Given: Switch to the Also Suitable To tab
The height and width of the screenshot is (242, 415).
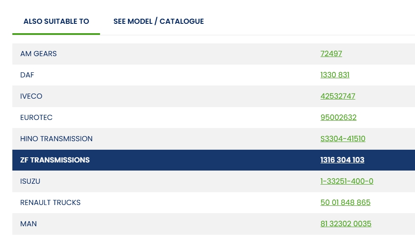Looking at the screenshot, I should 56,21.
